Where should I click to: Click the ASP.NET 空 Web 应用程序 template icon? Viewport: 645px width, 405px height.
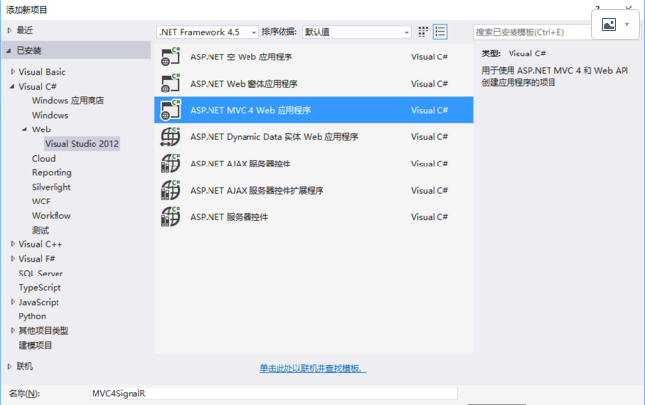171,56
